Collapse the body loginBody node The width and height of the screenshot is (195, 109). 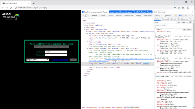tap(83, 25)
